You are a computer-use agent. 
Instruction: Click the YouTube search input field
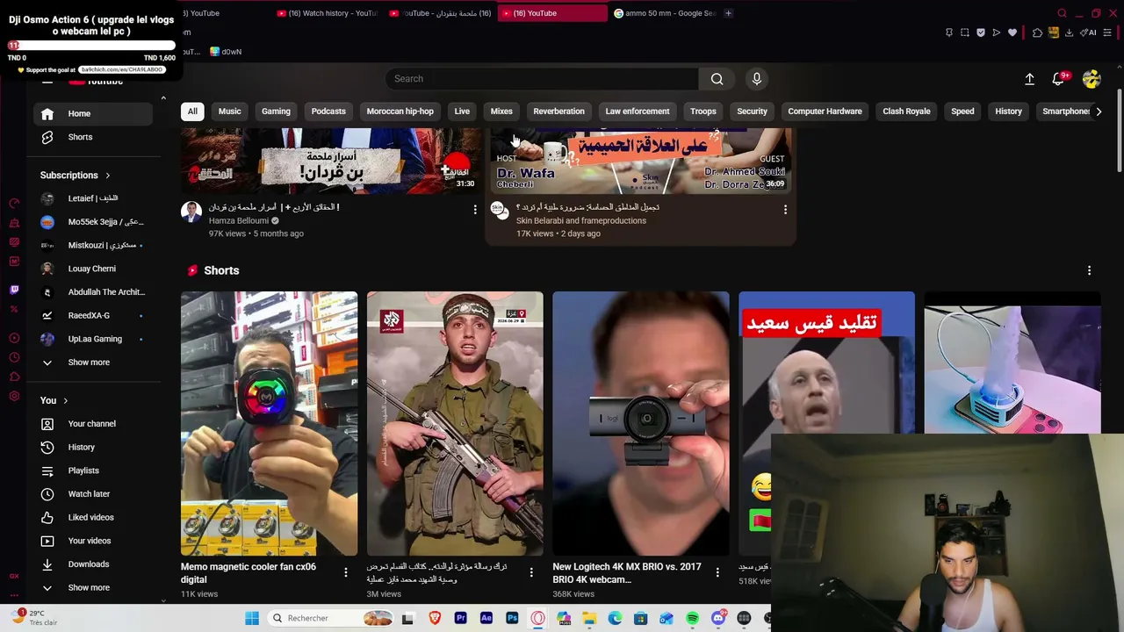click(x=541, y=79)
